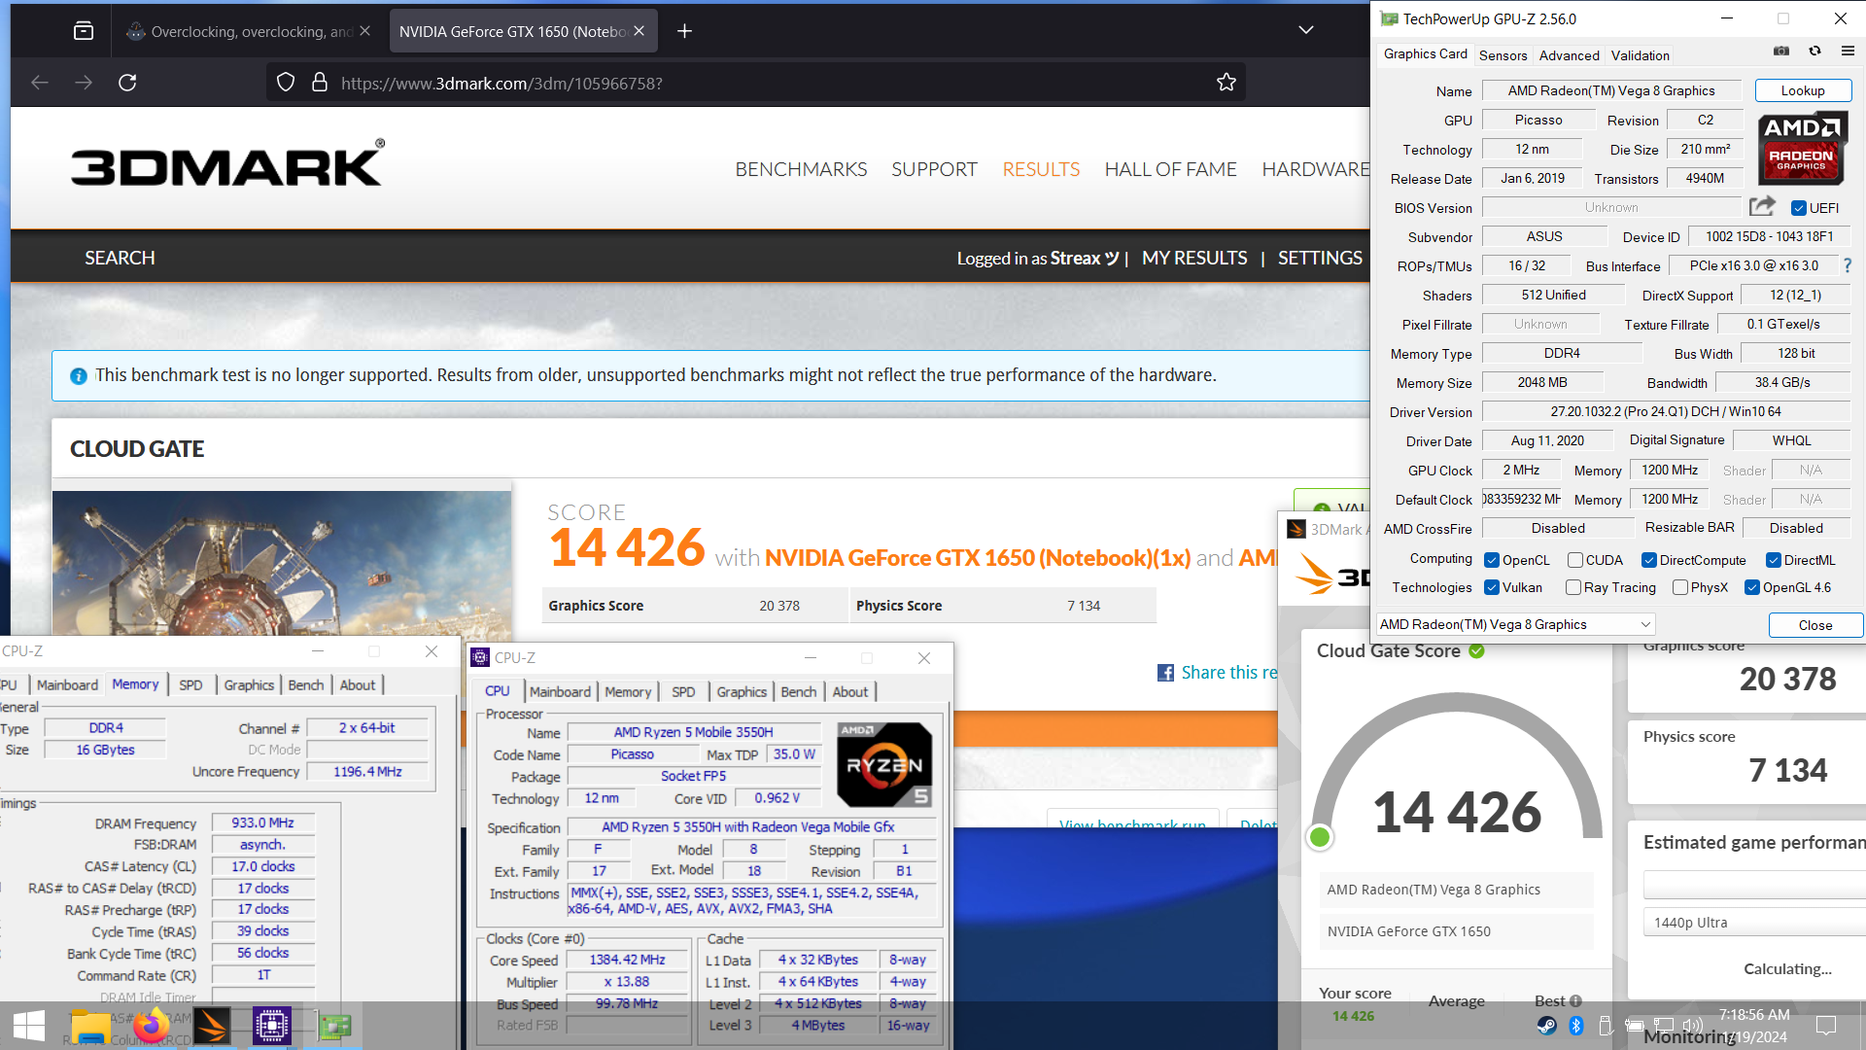
Task: Switch to the Advanced tab in GPU-Z
Action: tap(1569, 55)
